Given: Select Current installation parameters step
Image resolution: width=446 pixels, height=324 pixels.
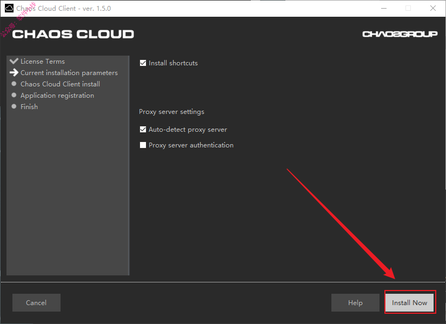Looking at the screenshot, I should pos(69,73).
